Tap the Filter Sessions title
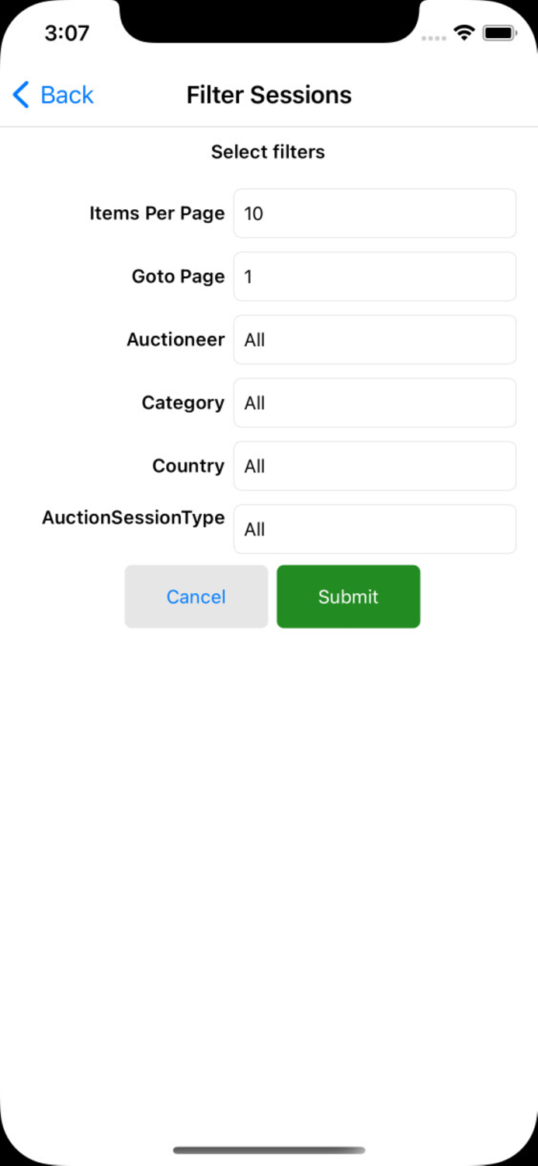The height and width of the screenshot is (1166, 538). coord(269,95)
